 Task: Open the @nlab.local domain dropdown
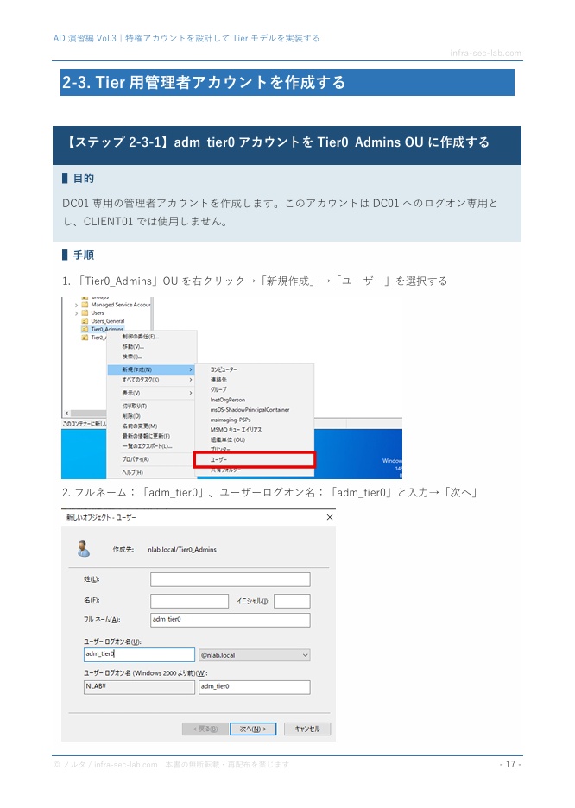click(255, 655)
